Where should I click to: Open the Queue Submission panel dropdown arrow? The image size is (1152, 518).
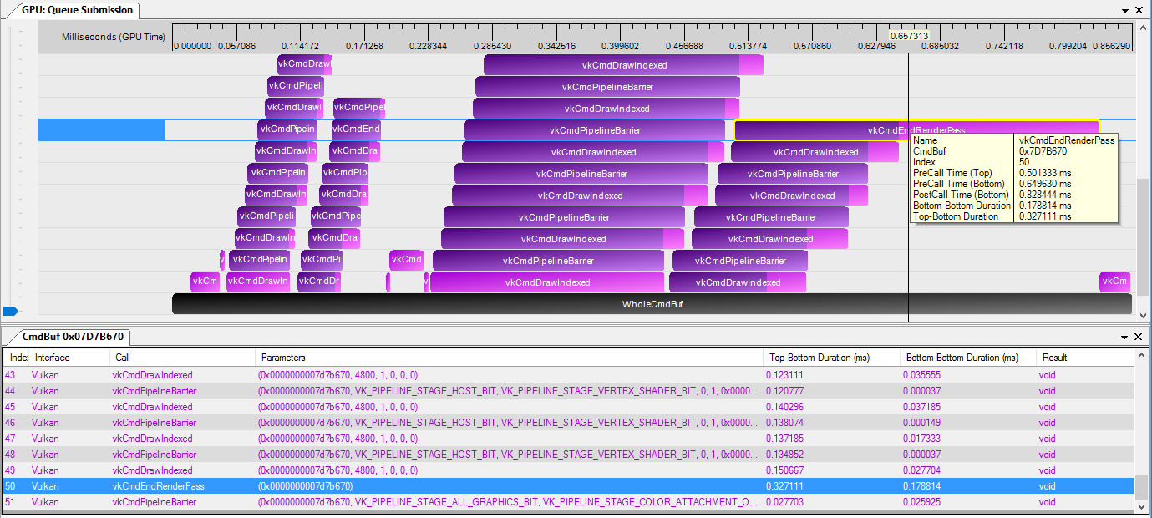[x=1124, y=11]
